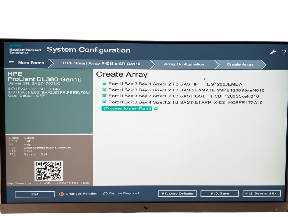Click the System Configuration title

(x=89, y=50)
